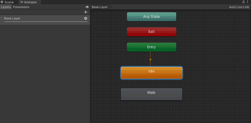The height and width of the screenshot is (123, 251).
Task: Select the Idle state node
Action: tap(151, 73)
